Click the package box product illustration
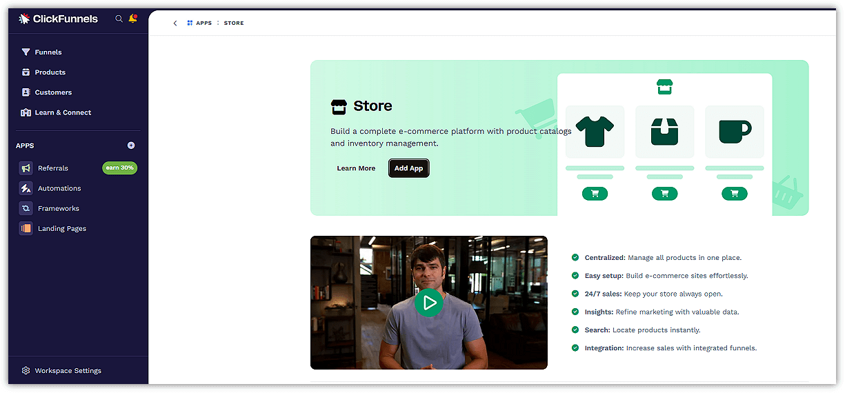The width and height of the screenshot is (845, 393). (x=664, y=132)
